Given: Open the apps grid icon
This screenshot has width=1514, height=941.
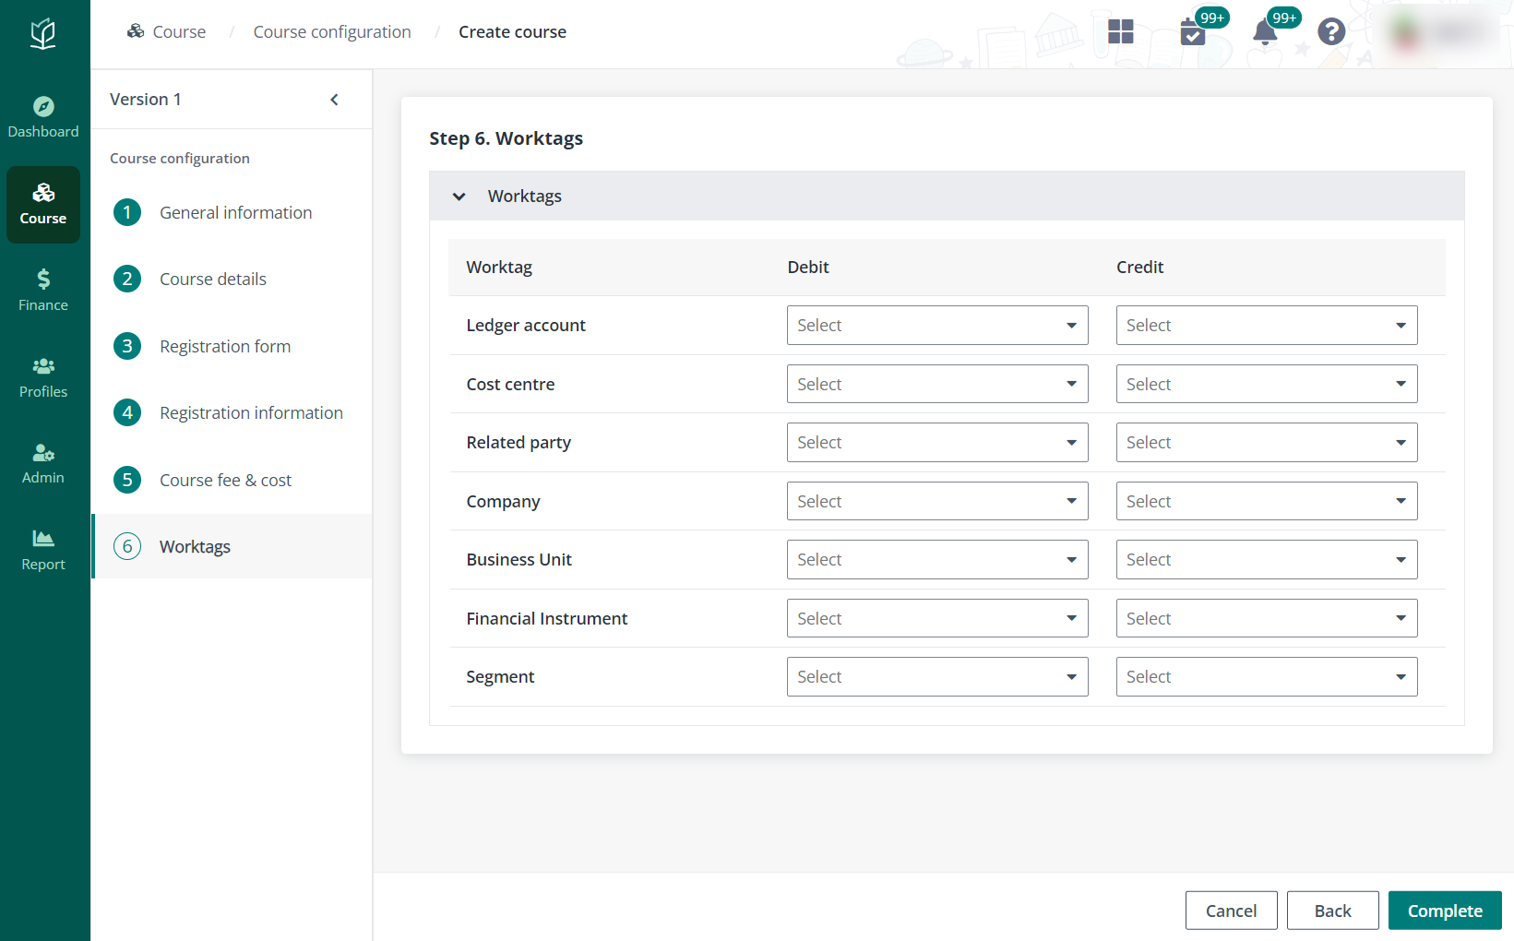Looking at the screenshot, I should point(1120,31).
